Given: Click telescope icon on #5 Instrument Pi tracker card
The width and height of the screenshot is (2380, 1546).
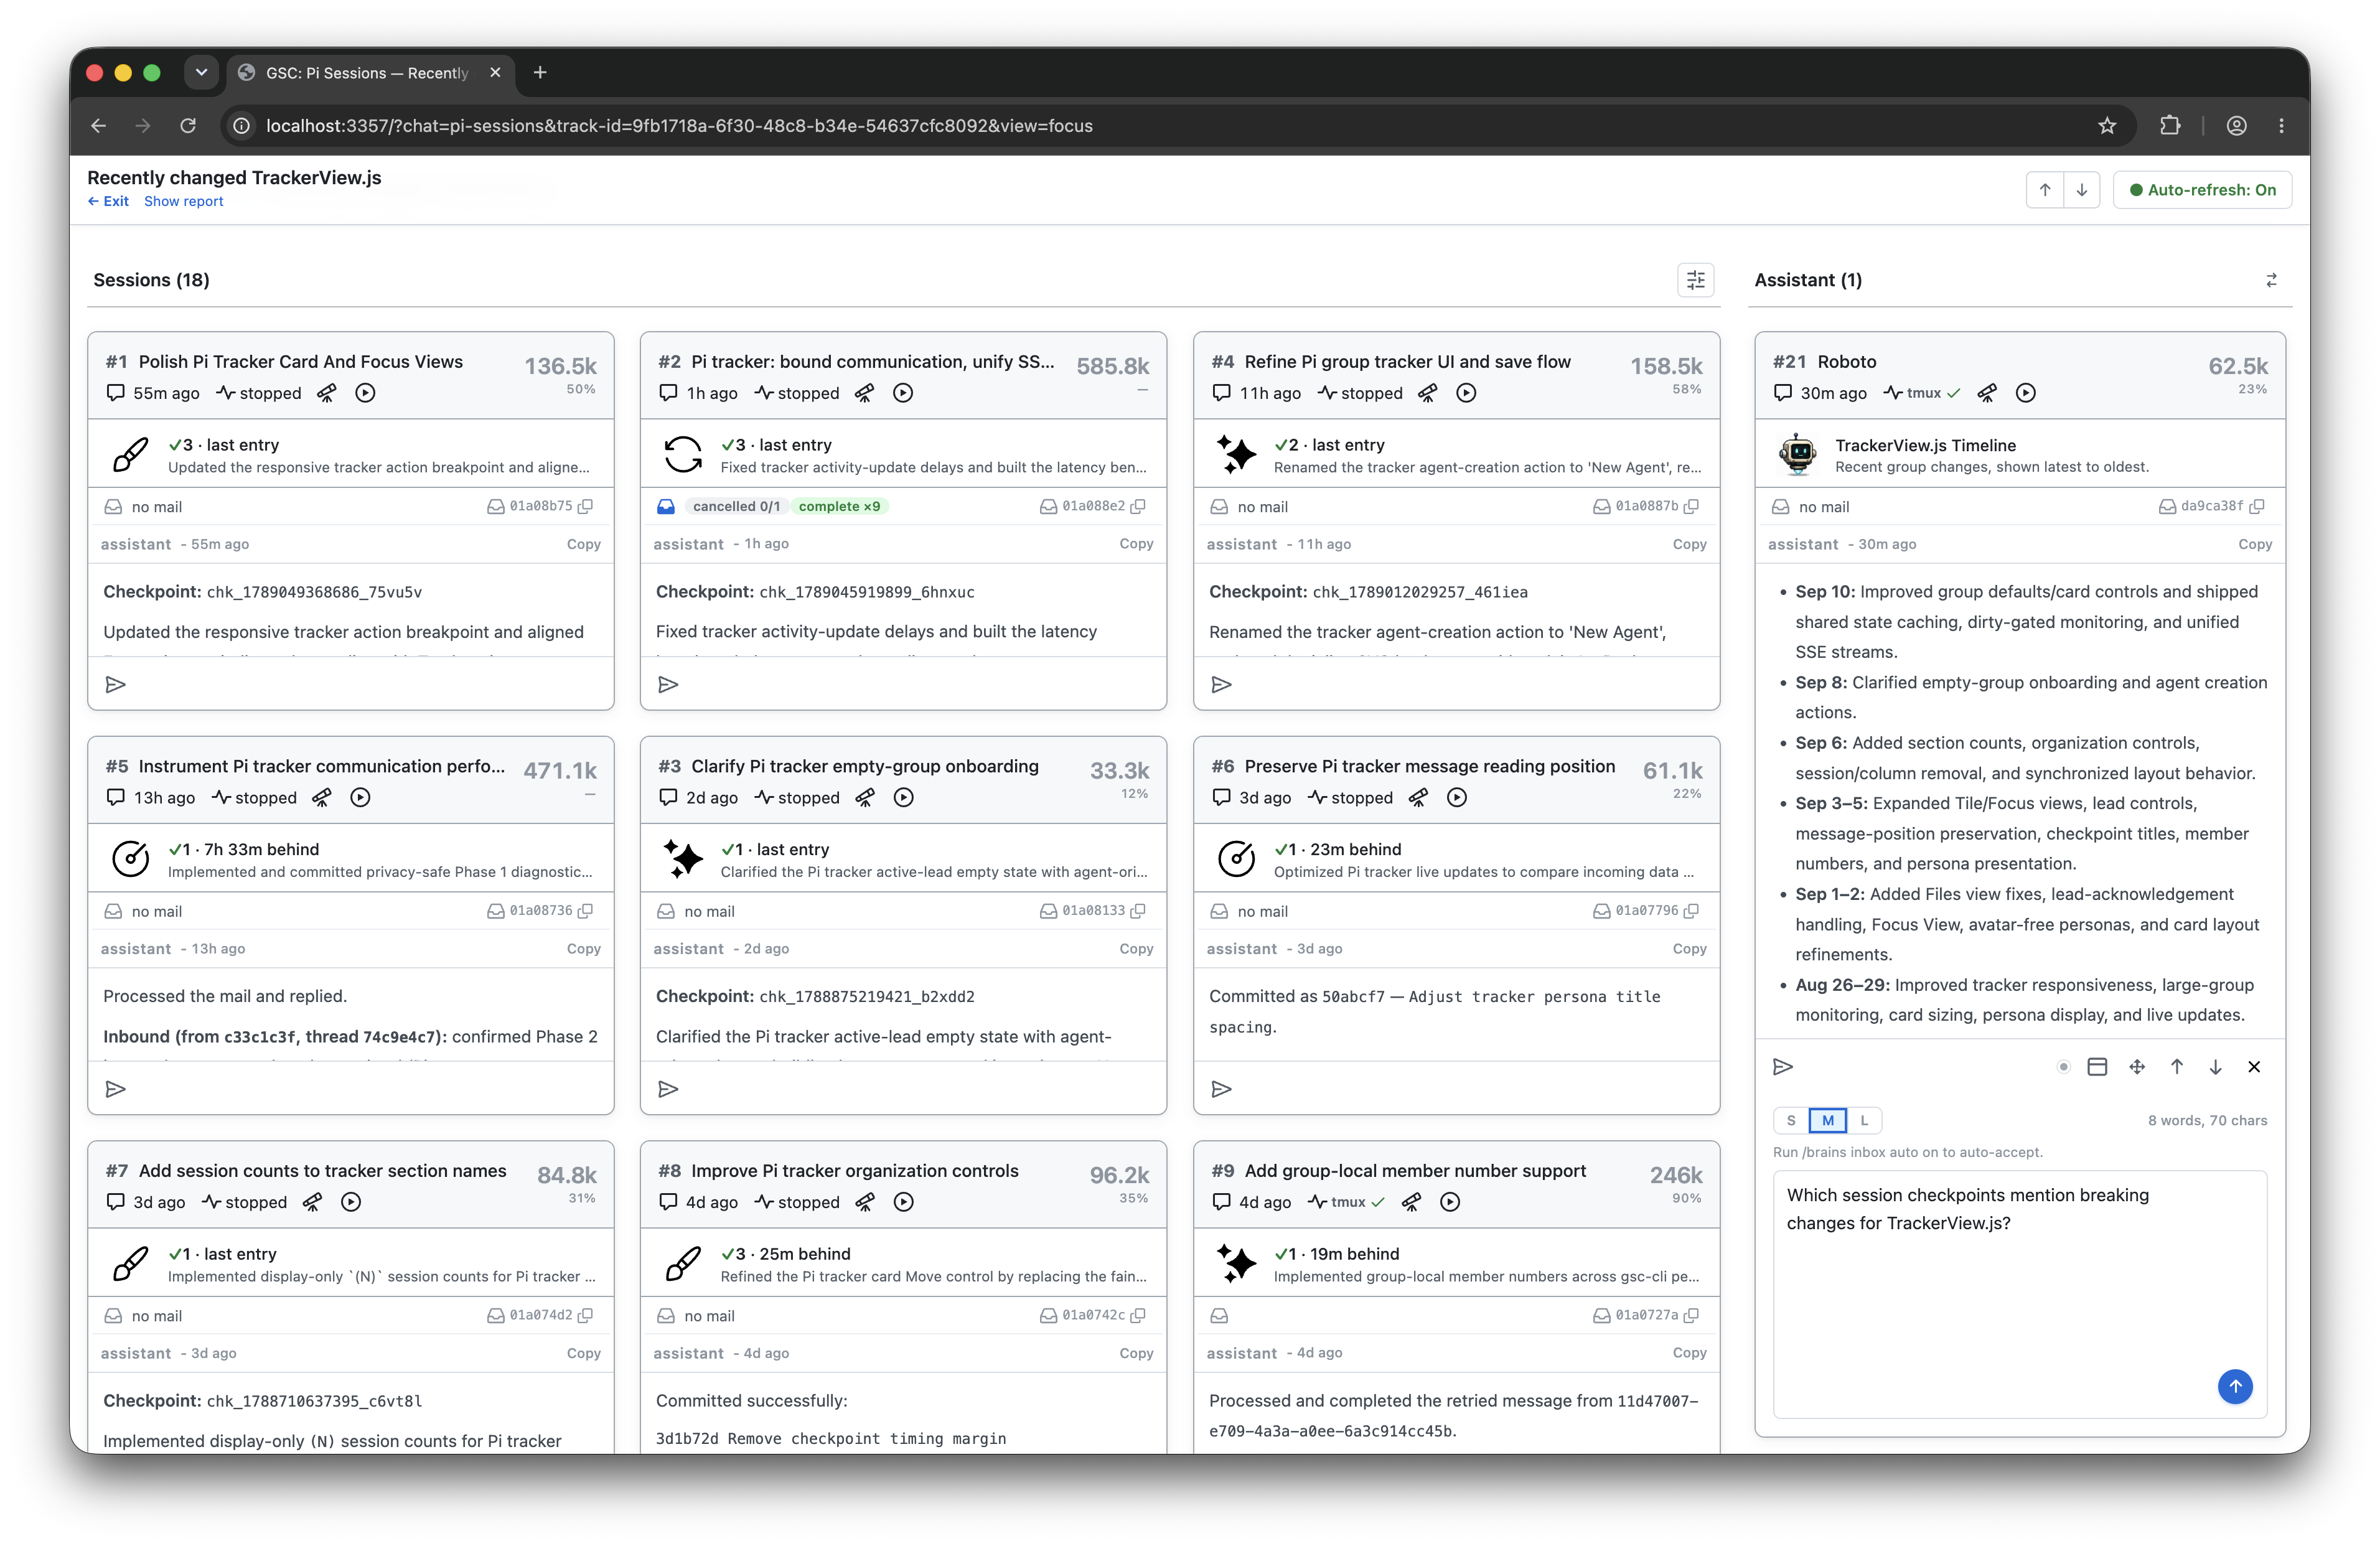Looking at the screenshot, I should coord(322,797).
